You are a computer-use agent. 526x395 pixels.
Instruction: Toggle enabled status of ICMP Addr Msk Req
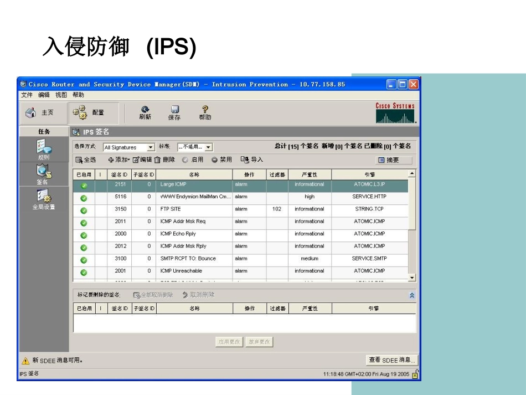point(84,223)
